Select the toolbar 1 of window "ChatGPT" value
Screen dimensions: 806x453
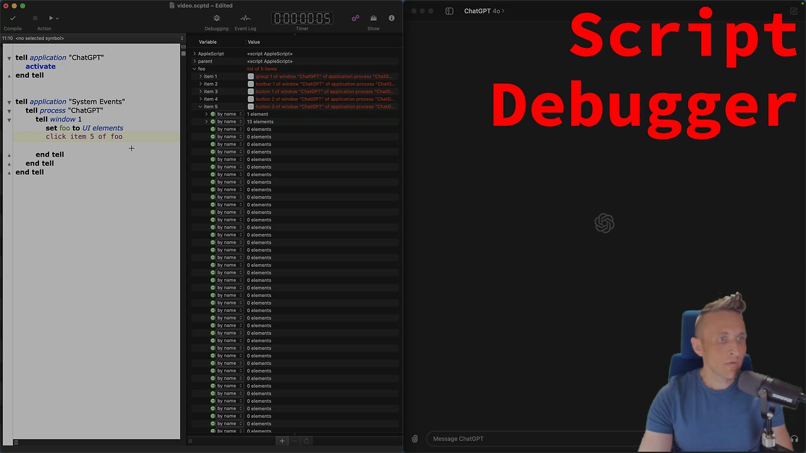(x=325, y=84)
